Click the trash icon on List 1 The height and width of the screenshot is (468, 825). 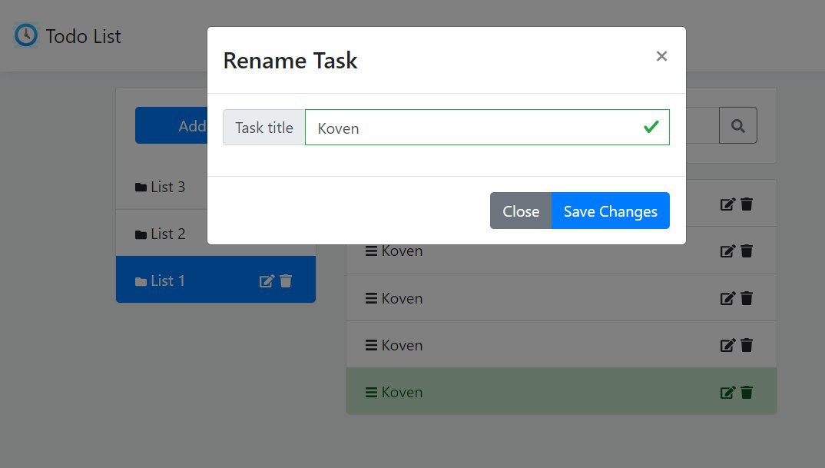[x=286, y=281]
